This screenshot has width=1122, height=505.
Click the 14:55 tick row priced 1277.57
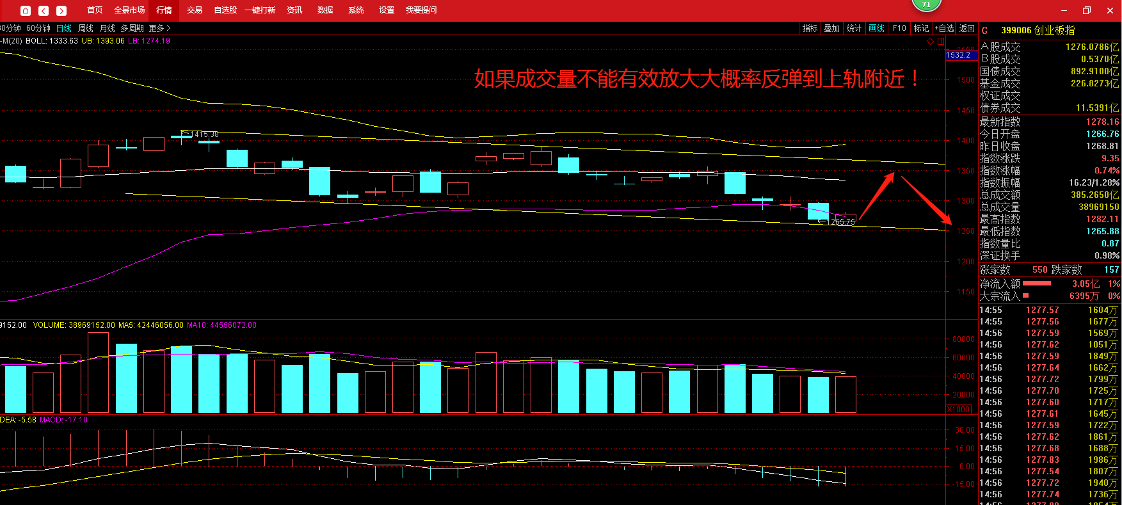tap(1050, 310)
